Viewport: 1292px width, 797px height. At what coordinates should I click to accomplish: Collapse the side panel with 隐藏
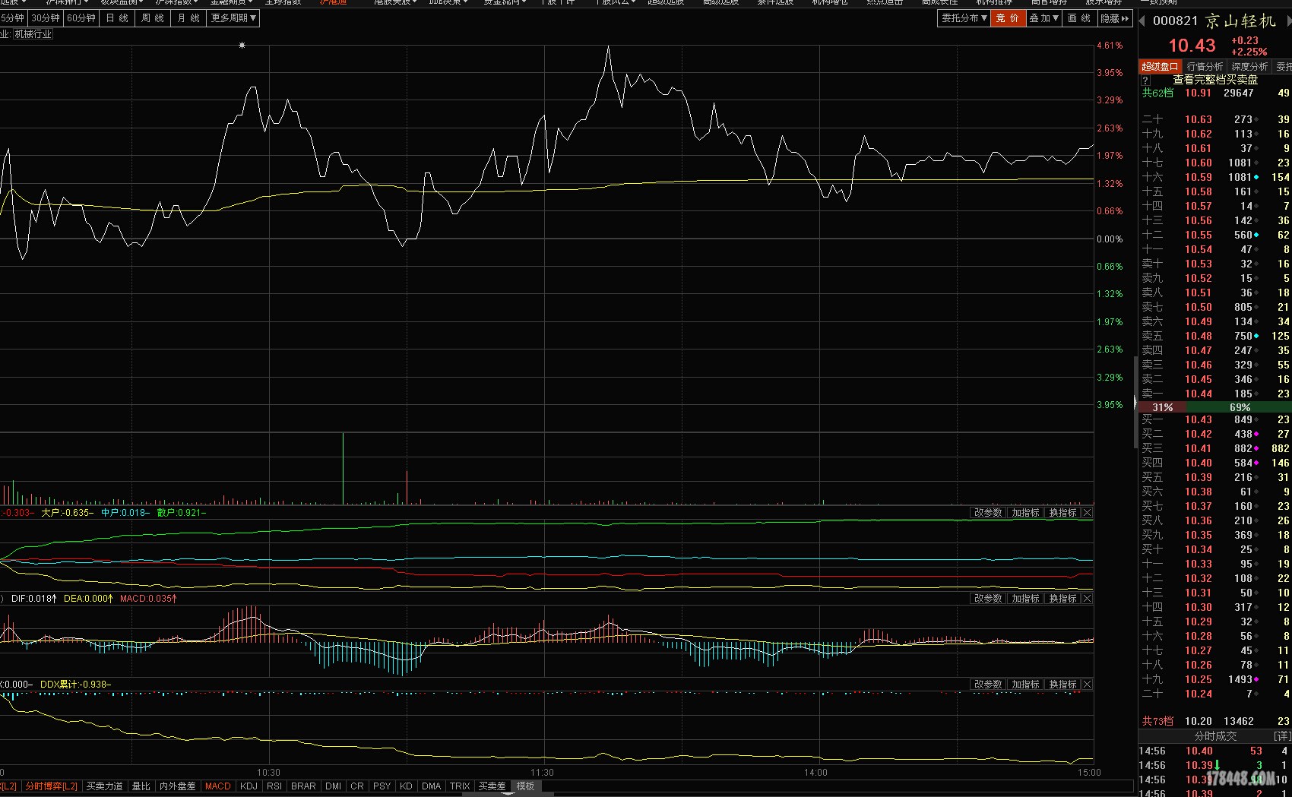point(1115,17)
